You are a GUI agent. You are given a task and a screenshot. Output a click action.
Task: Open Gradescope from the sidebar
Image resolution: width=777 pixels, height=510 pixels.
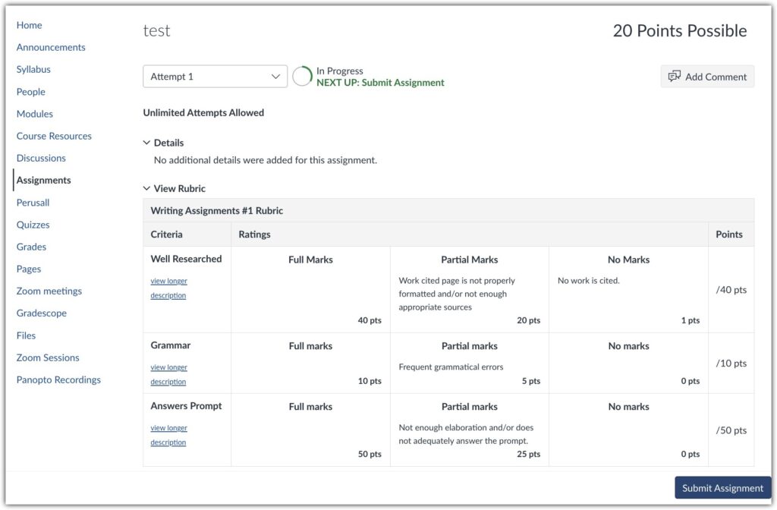42,313
